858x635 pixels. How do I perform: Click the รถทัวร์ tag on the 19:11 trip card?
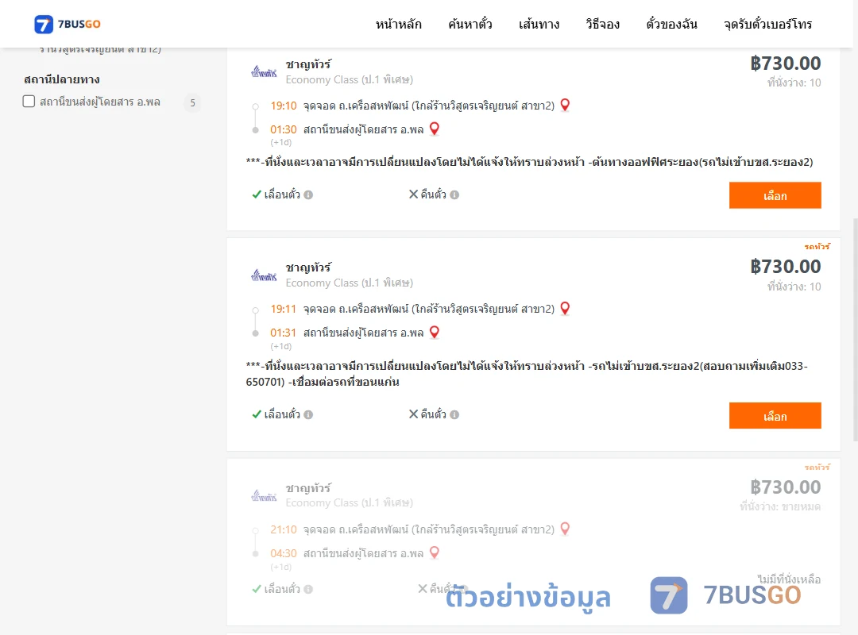click(x=817, y=247)
